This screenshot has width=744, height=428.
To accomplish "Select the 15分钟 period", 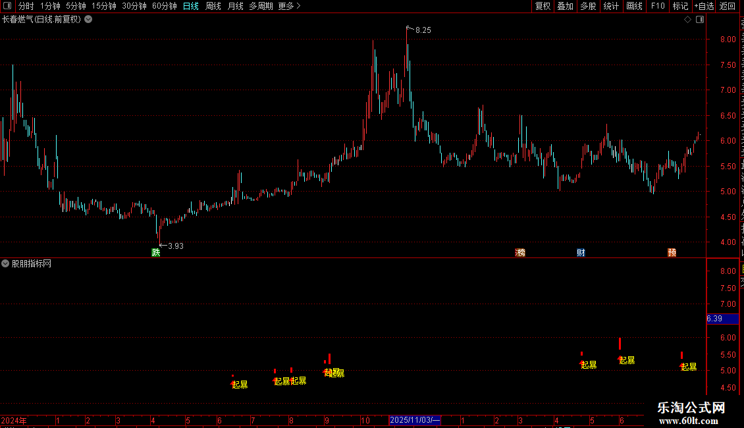I will [x=104, y=6].
